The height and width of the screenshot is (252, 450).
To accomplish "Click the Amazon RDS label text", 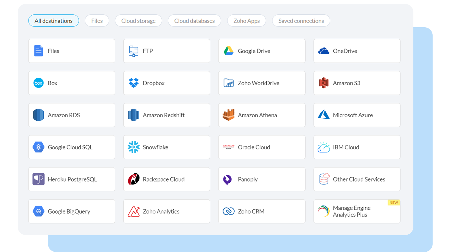I will coord(64,115).
